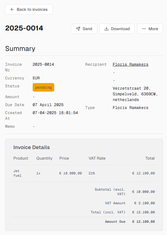
Task: Click the Total column header
Action: [150, 158]
